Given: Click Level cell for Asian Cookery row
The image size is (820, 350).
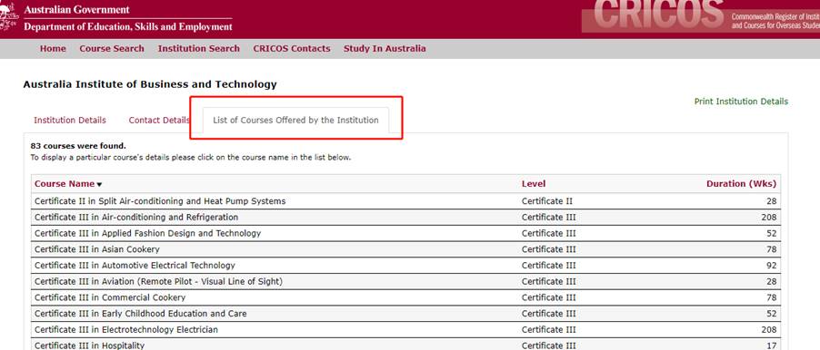Looking at the screenshot, I should tap(548, 249).
